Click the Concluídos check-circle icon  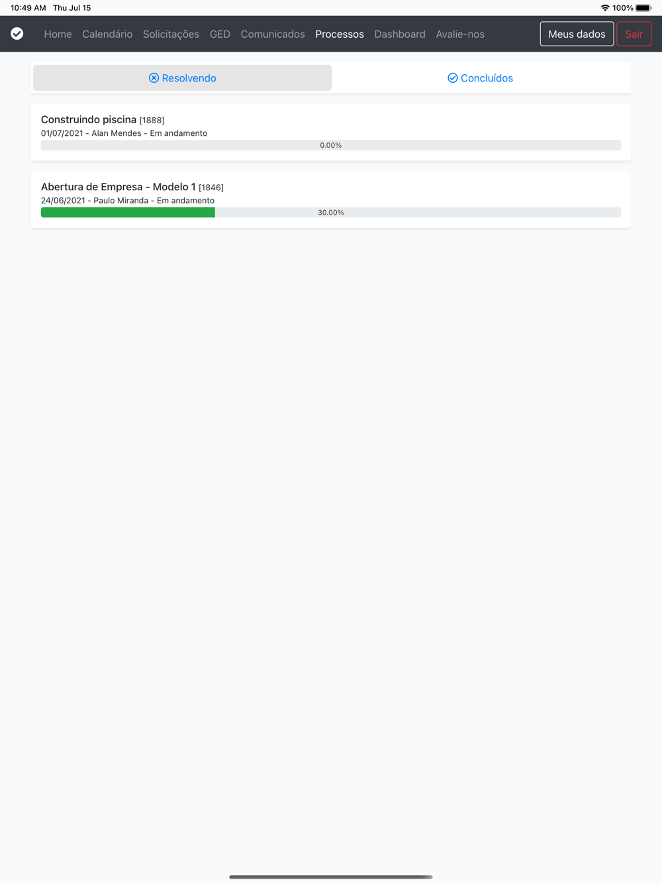tap(453, 78)
